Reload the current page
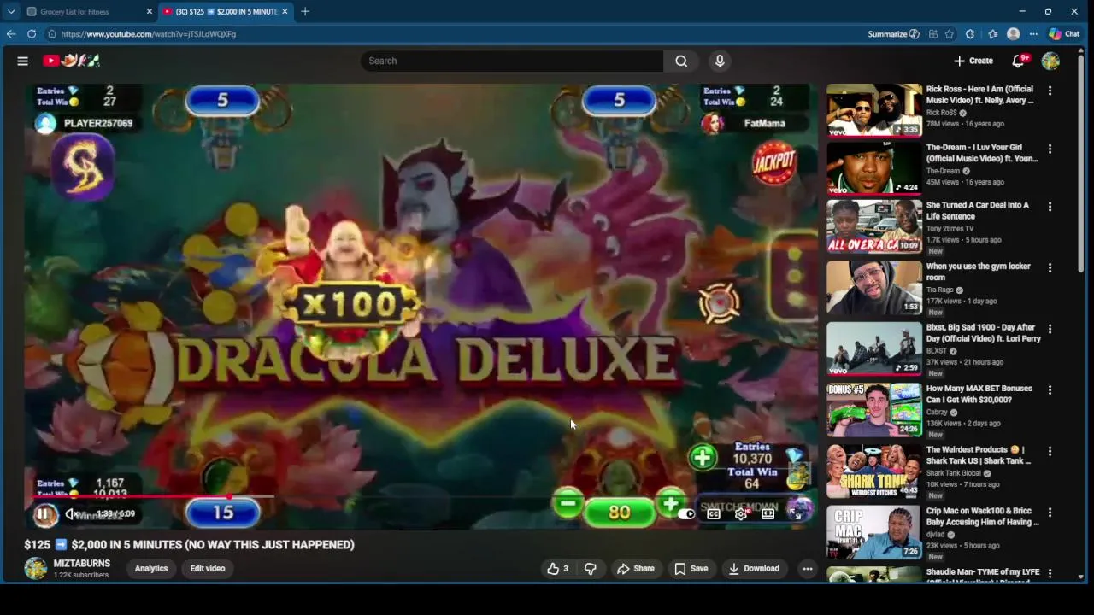Viewport: 1094px width, 615px height. pyautogui.click(x=32, y=34)
